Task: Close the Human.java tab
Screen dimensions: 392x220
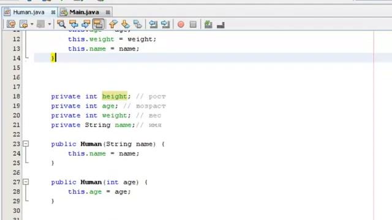Action: point(53,12)
